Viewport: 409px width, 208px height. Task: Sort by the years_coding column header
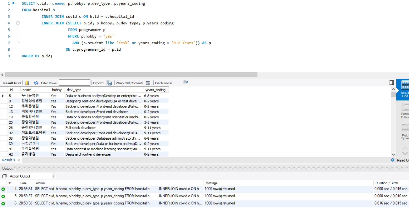coord(156,90)
